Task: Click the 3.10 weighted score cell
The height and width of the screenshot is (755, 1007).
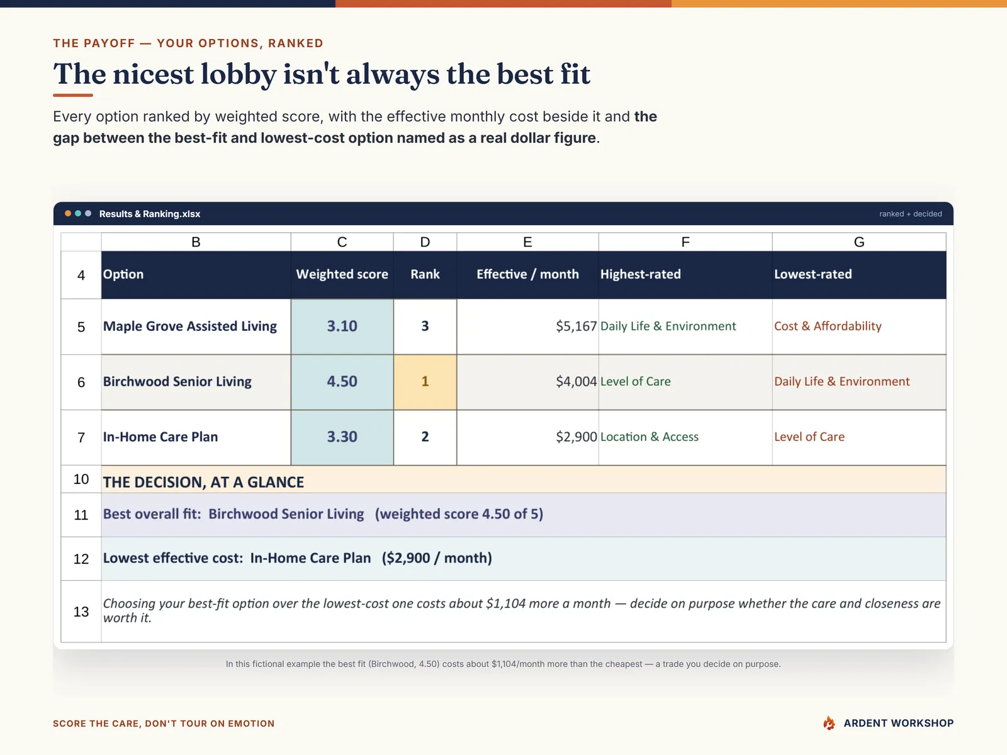Action: pos(342,327)
